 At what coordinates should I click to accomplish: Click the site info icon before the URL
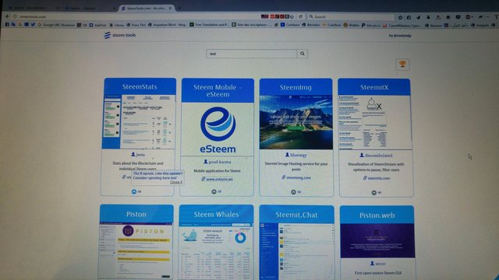(x=15, y=16)
